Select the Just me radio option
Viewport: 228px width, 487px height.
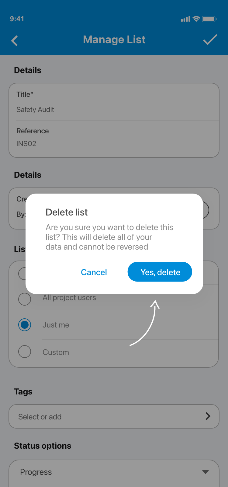tap(25, 325)
